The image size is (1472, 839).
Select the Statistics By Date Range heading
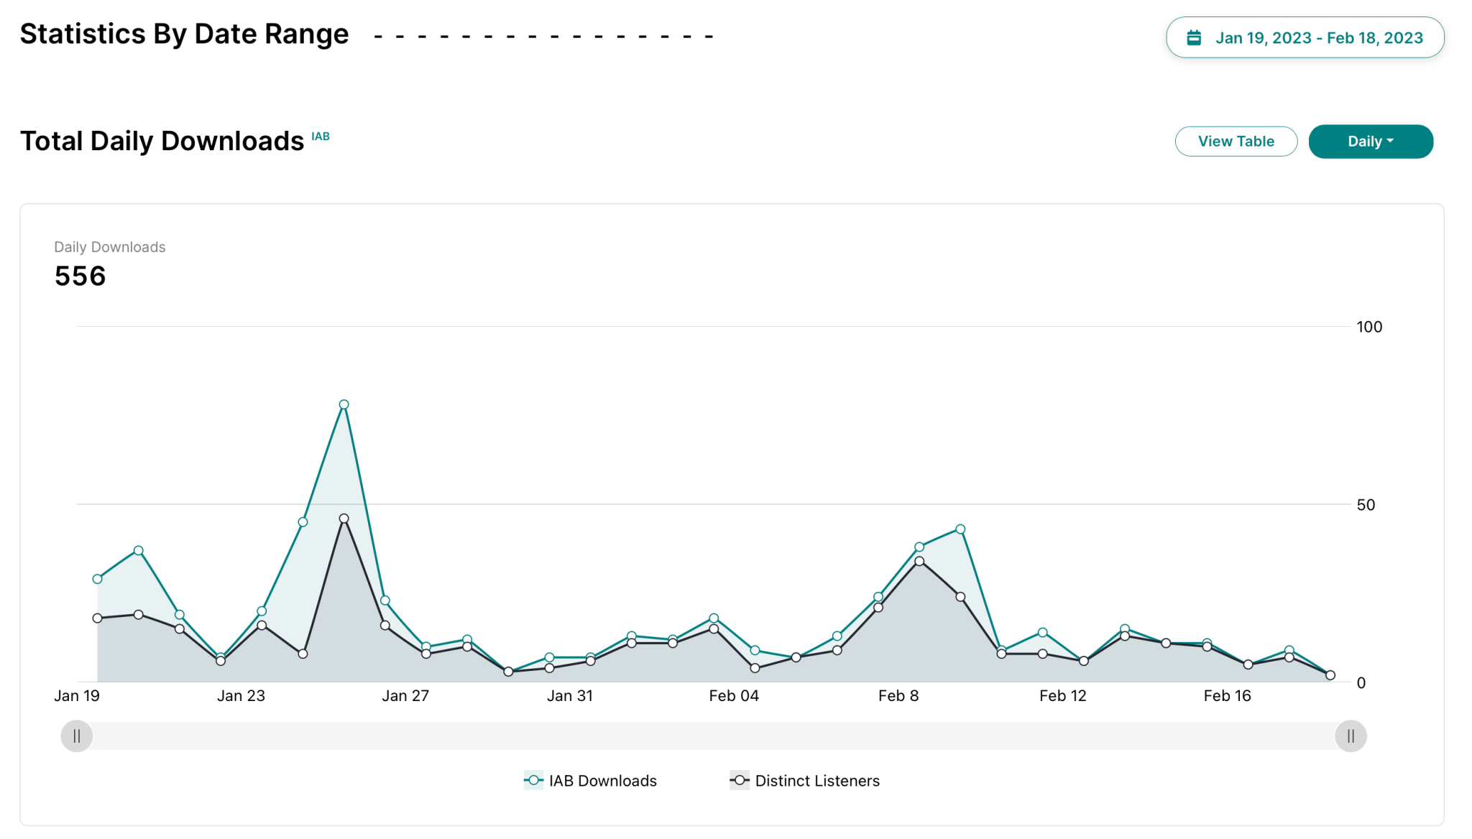(x=184, y=33)
